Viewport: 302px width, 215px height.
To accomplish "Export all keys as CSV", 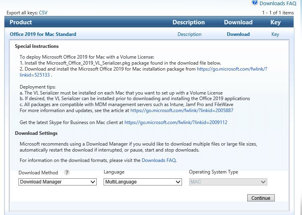I will (x=43, y=13).
